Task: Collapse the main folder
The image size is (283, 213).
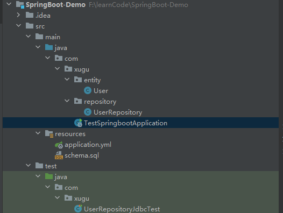Action: (x=28, y=36)
